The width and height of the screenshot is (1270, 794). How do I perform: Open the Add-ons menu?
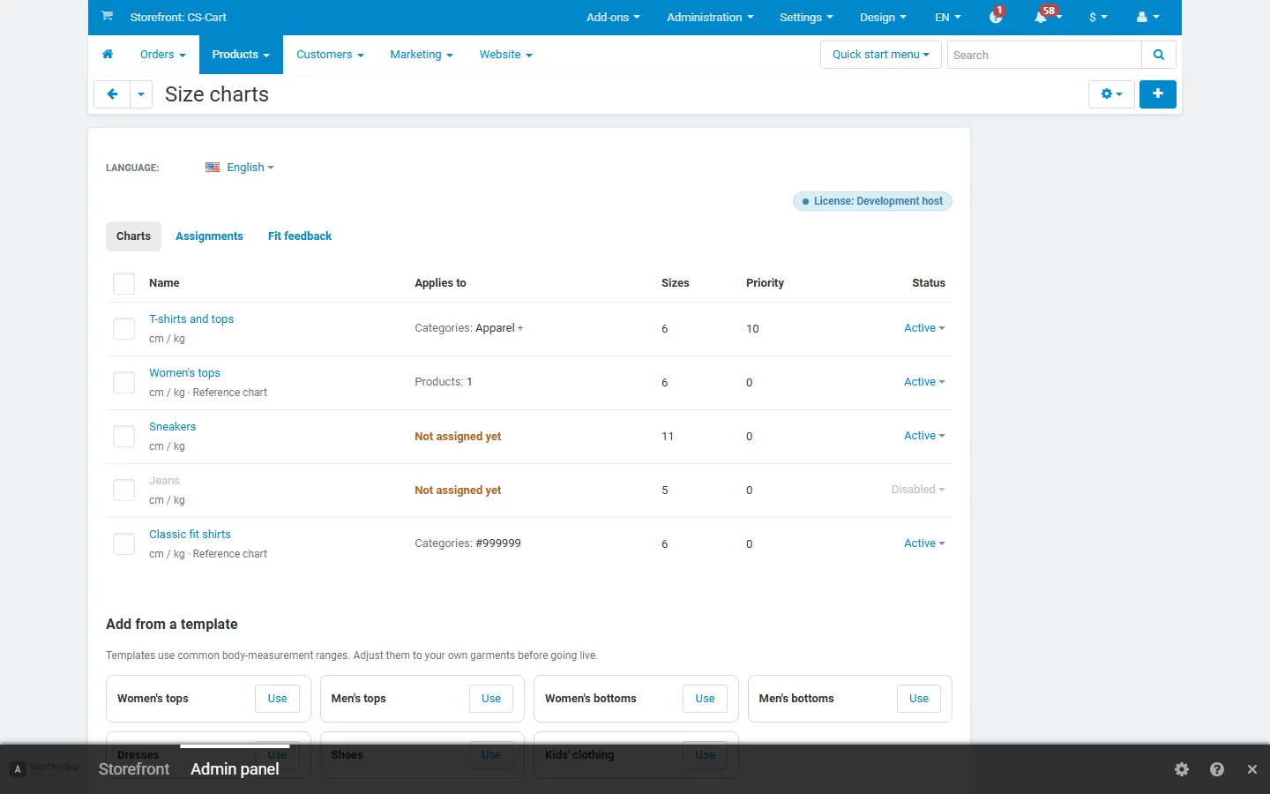(613, 17)
